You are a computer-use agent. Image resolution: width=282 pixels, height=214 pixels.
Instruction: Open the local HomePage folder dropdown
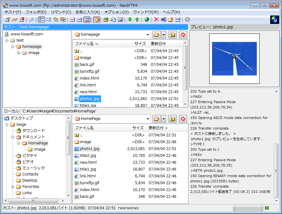(148, 119)
